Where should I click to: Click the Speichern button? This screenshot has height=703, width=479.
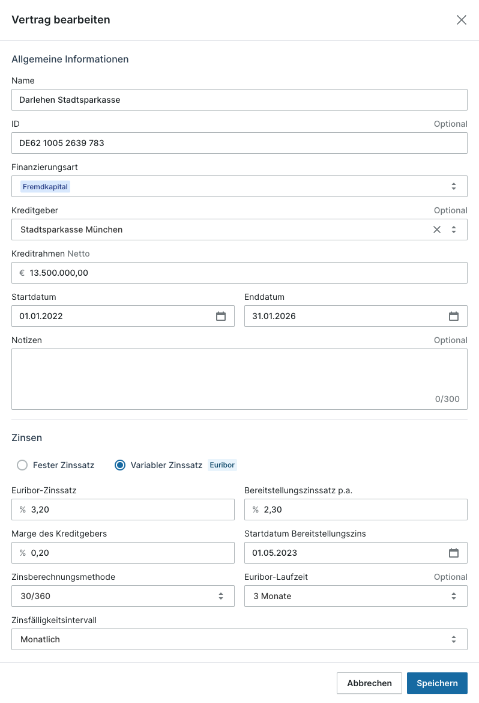click(438, 683)
